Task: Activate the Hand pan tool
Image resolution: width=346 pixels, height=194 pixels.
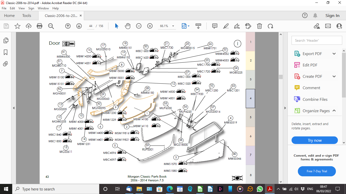Action: tap(128, 26)
